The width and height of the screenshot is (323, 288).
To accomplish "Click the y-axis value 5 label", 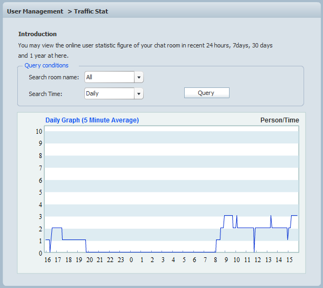I will [x=41, y=193].
